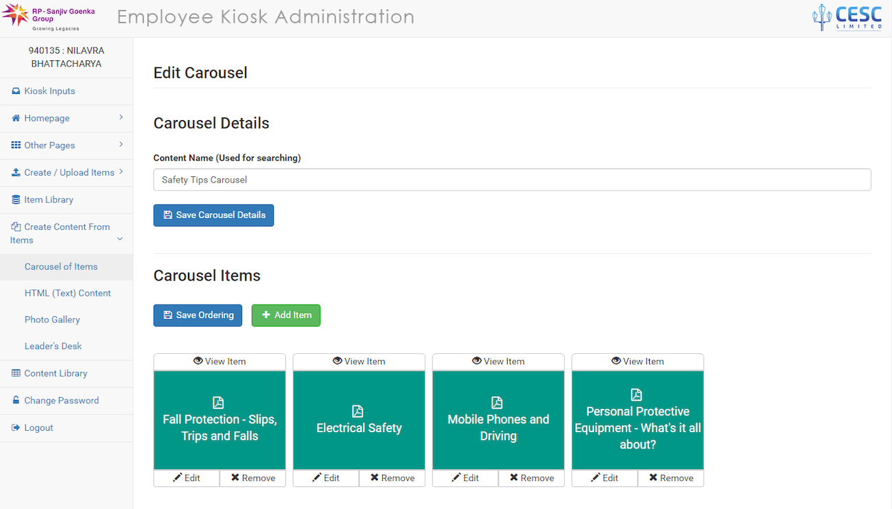Click the Change Password lock icon
The height and width of the screenshot is (509, 892).
point(16,401)
